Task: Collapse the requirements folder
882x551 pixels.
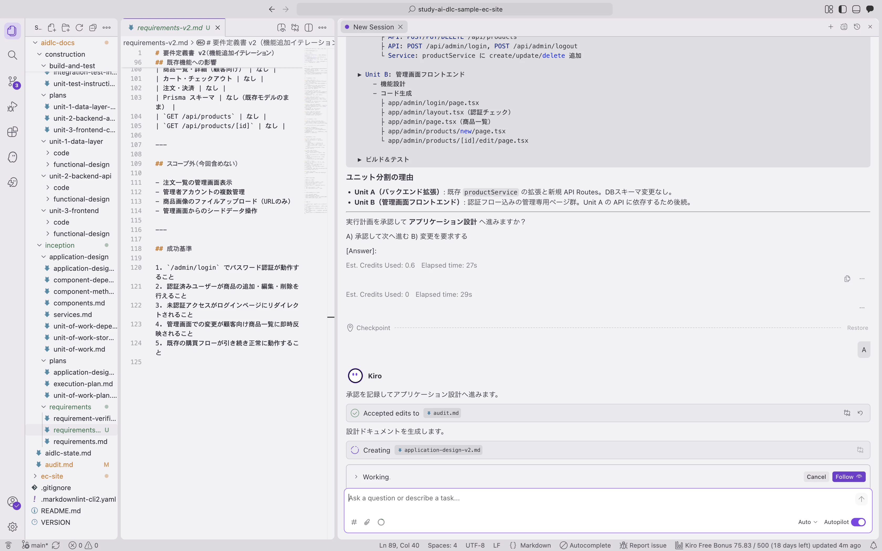Action: point(71,407)
